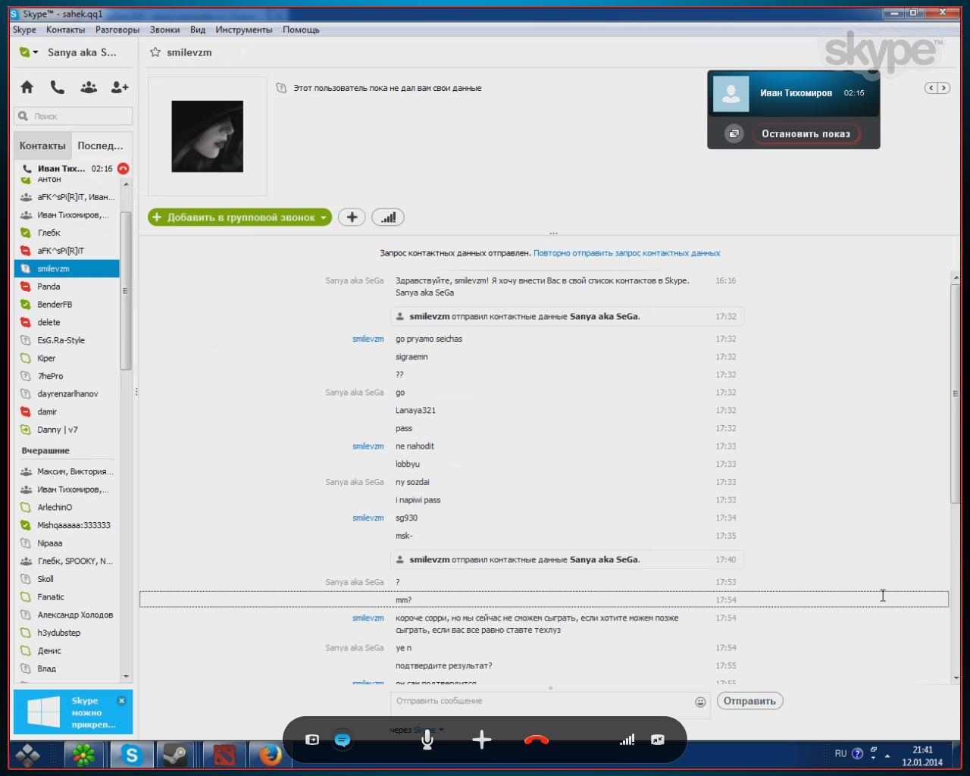The image size is (970, 776).
Task: Expand the group call button dropdown arrow
Action: click(324, 217)
